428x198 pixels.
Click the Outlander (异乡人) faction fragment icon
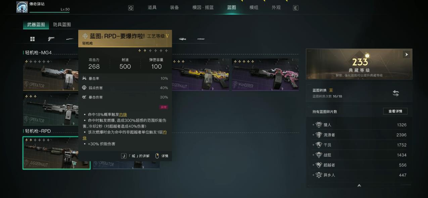pyautogui.click(x=319, y=175)
